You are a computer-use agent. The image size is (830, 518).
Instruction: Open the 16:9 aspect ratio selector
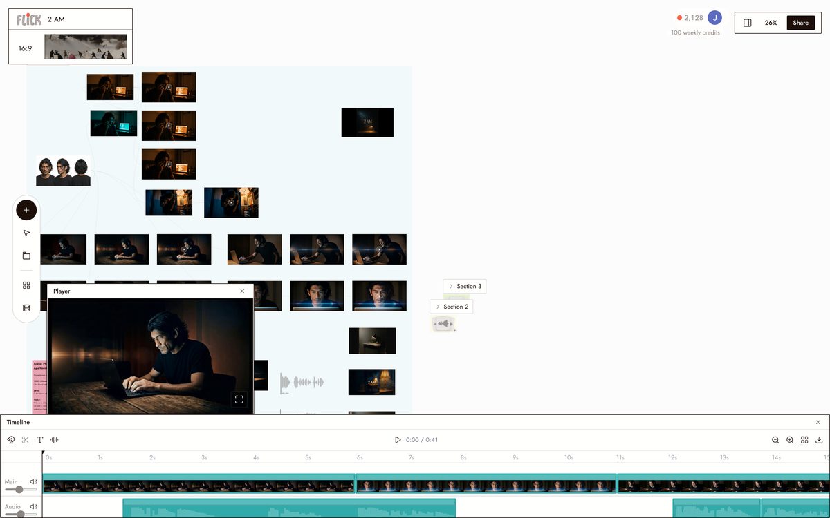click(x=25, y=48)
